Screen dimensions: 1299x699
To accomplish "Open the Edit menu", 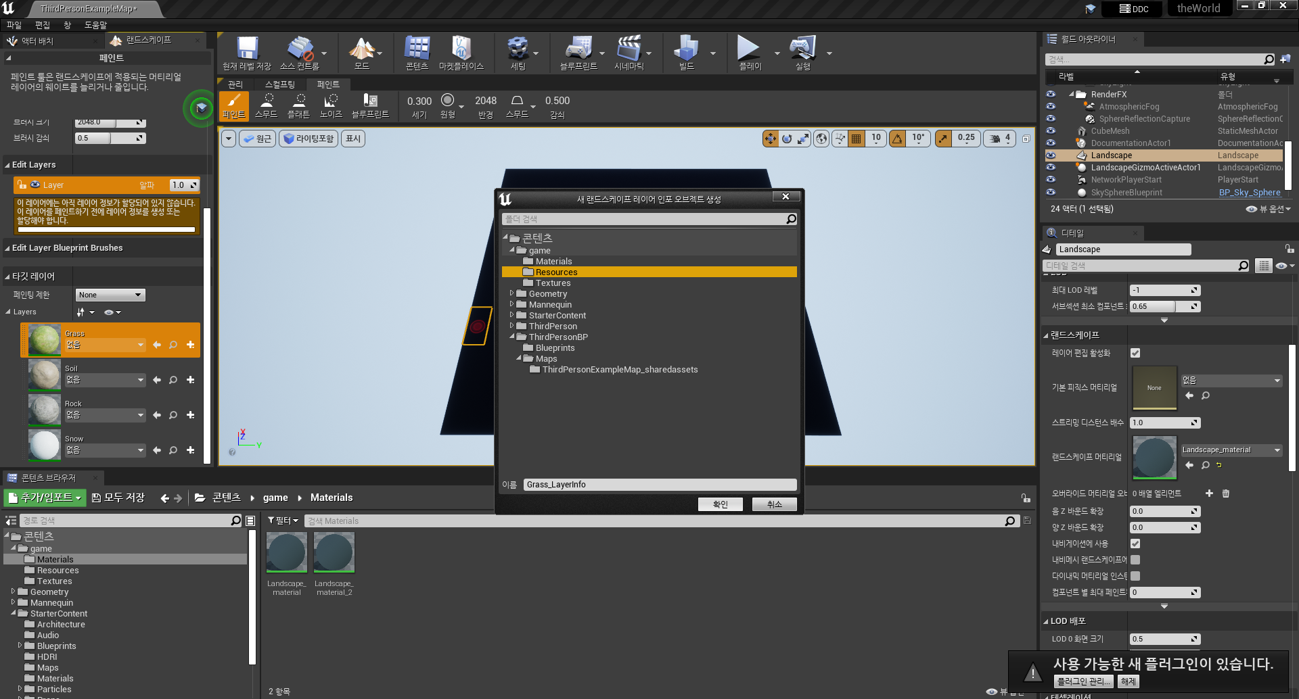I will (43, 25).
